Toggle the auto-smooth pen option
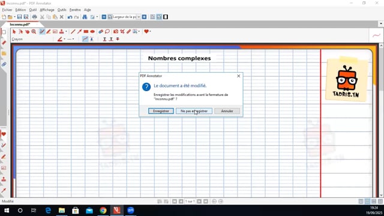This screenshot has height=216, width=384. pos(85,39)
